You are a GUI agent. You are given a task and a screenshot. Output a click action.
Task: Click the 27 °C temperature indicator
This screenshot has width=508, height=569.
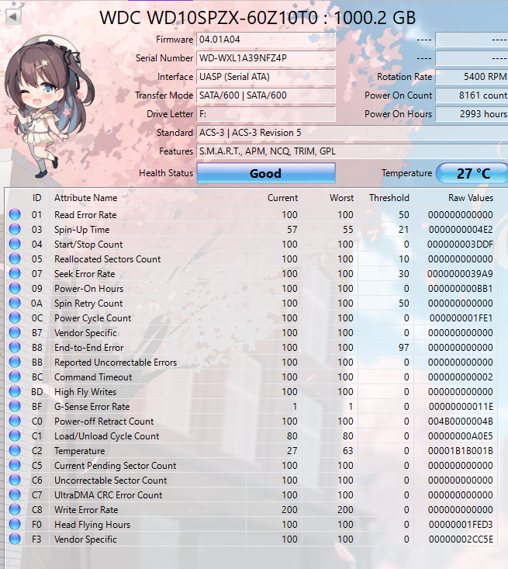tap(473, 173)
